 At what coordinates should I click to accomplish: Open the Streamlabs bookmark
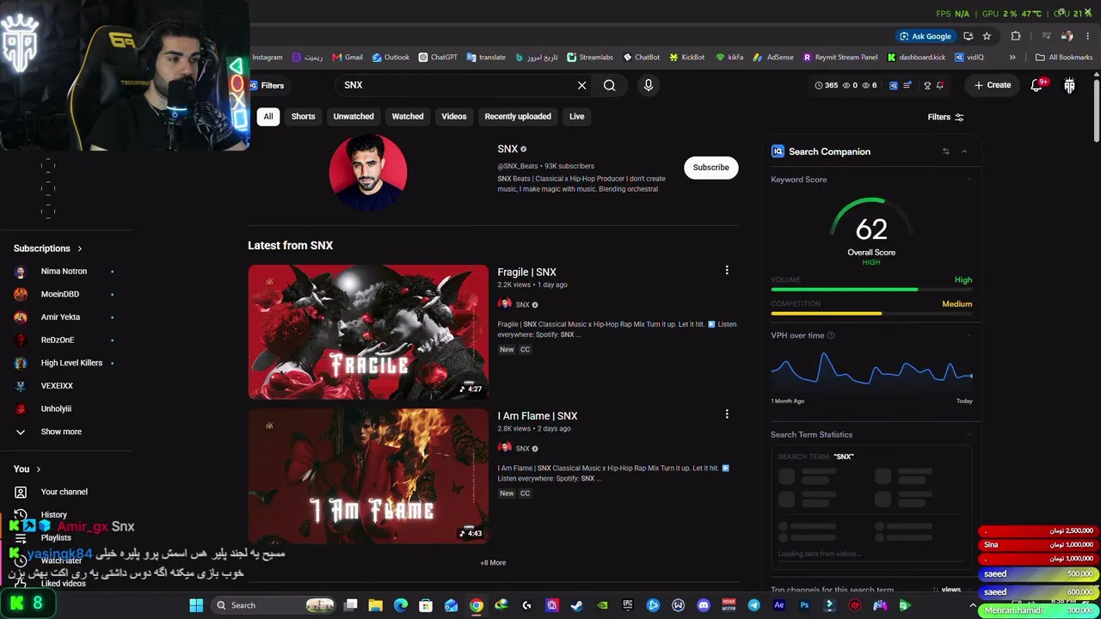click(x=590, y=58)
